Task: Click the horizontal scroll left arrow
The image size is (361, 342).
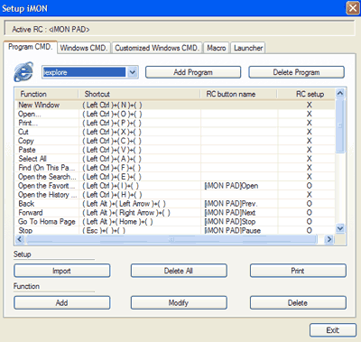Action: click(x=20, y=239)
